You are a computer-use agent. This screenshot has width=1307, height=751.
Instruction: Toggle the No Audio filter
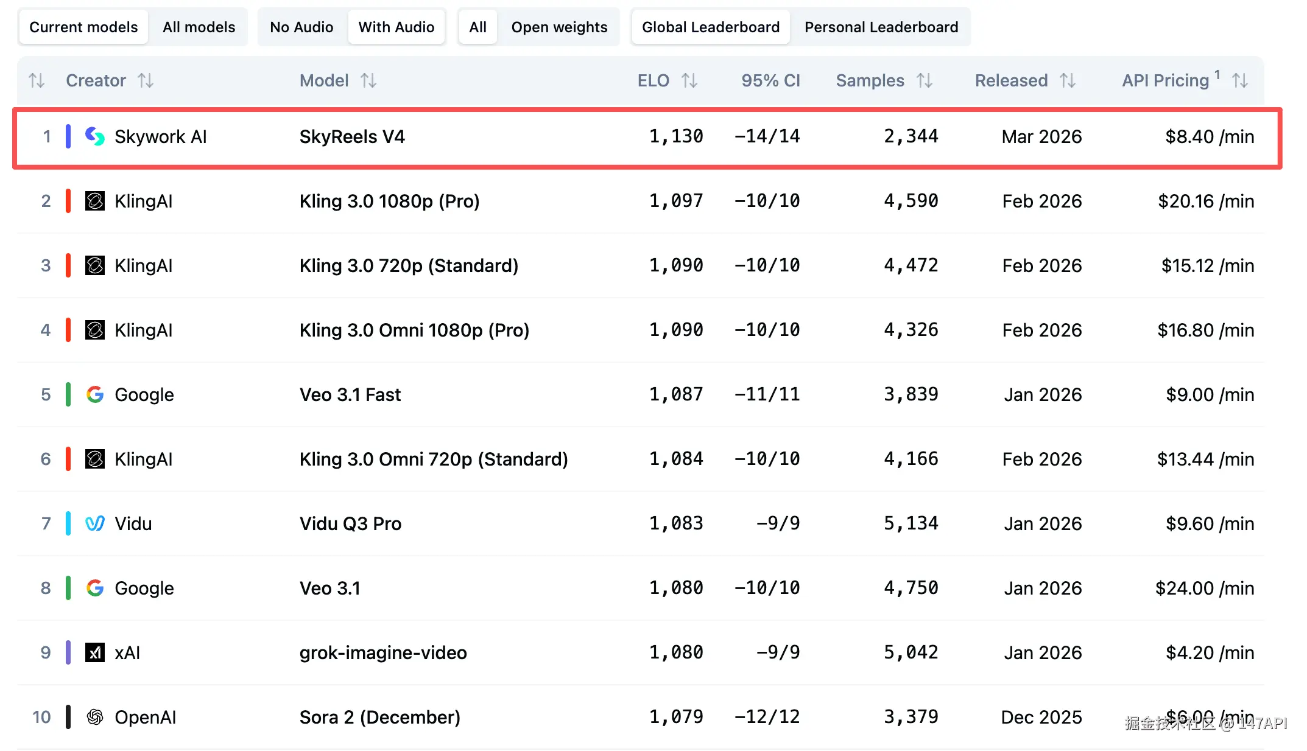pos(301,27)
